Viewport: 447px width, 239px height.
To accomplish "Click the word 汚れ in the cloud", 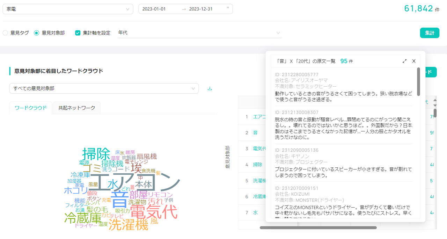I will [155, 201].
